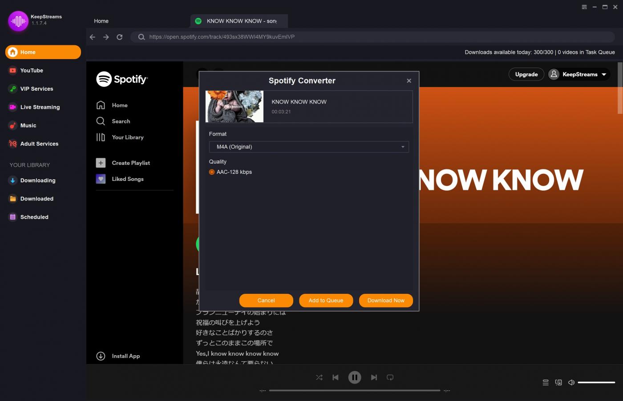
Task: Click the KeepStreams logo icon
Action: [18, 21]
